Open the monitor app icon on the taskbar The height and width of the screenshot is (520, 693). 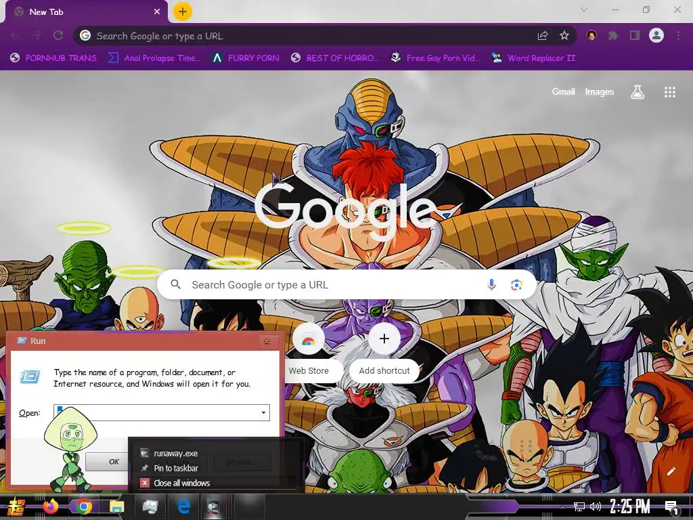pyautogui.click(x=150, y=506)
